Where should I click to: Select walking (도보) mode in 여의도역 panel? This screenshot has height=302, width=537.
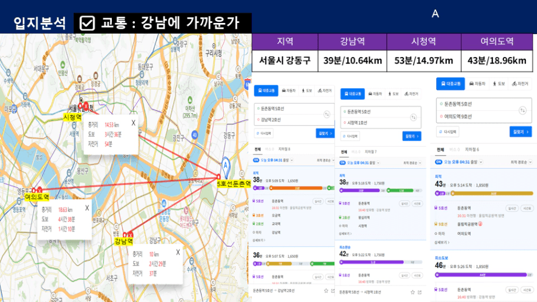coord(499,84)
